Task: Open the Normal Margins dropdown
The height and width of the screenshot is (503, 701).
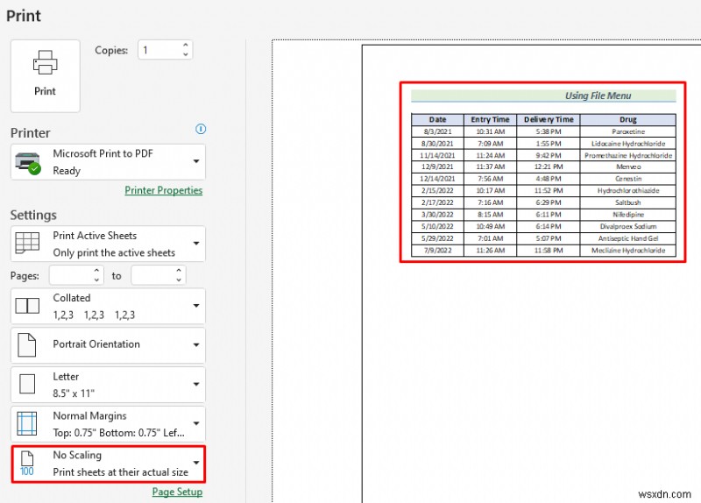Action: pos(108,424)
